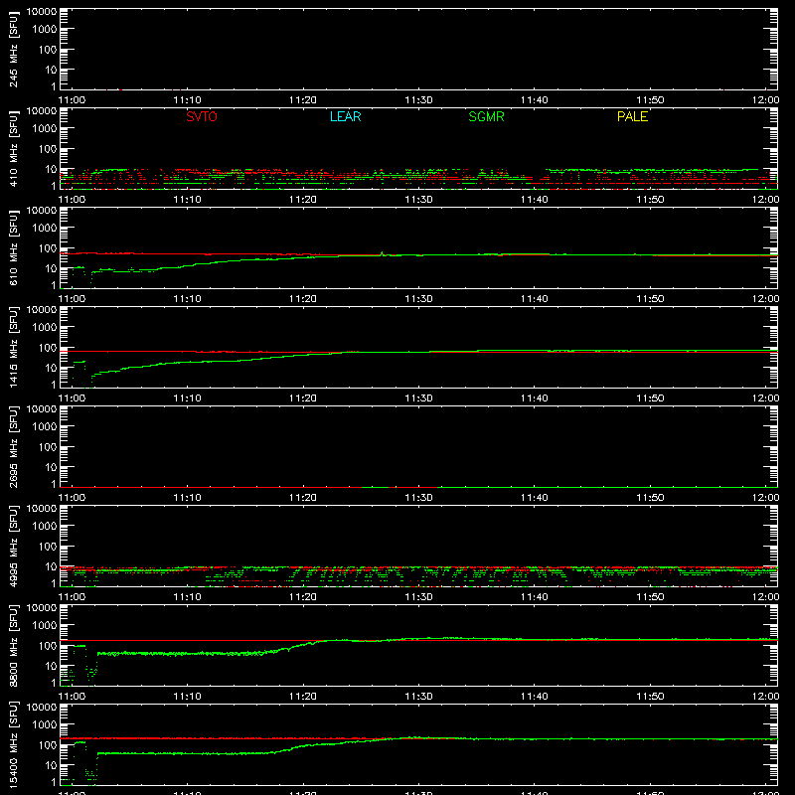Click the yellow PALE station legend label
This screenshot has height=795, width=795.
(632, 116)
